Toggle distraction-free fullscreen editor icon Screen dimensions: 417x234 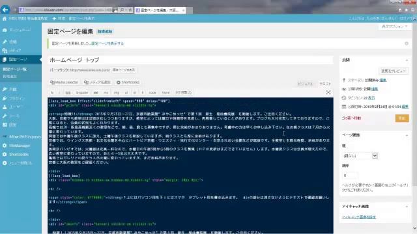328,92
